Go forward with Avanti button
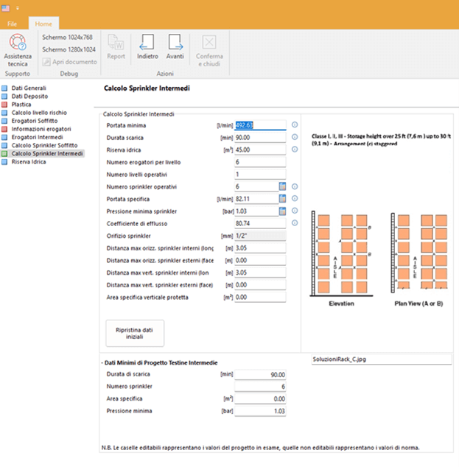459x467 pixels. click(x=175, y=46)
